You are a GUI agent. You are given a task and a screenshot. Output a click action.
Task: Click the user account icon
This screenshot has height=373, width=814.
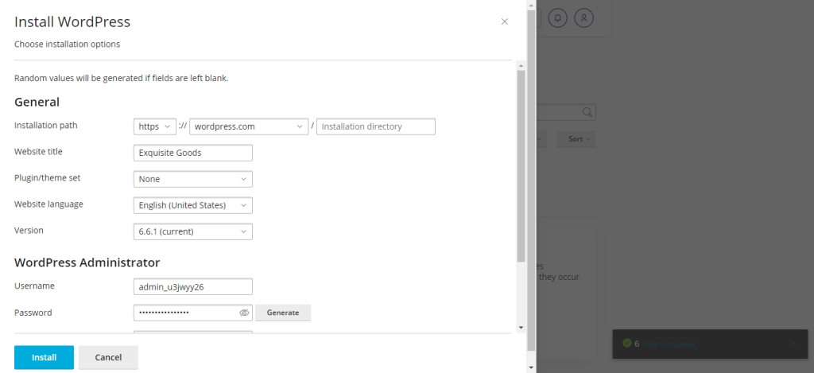[x=584, y=17]
